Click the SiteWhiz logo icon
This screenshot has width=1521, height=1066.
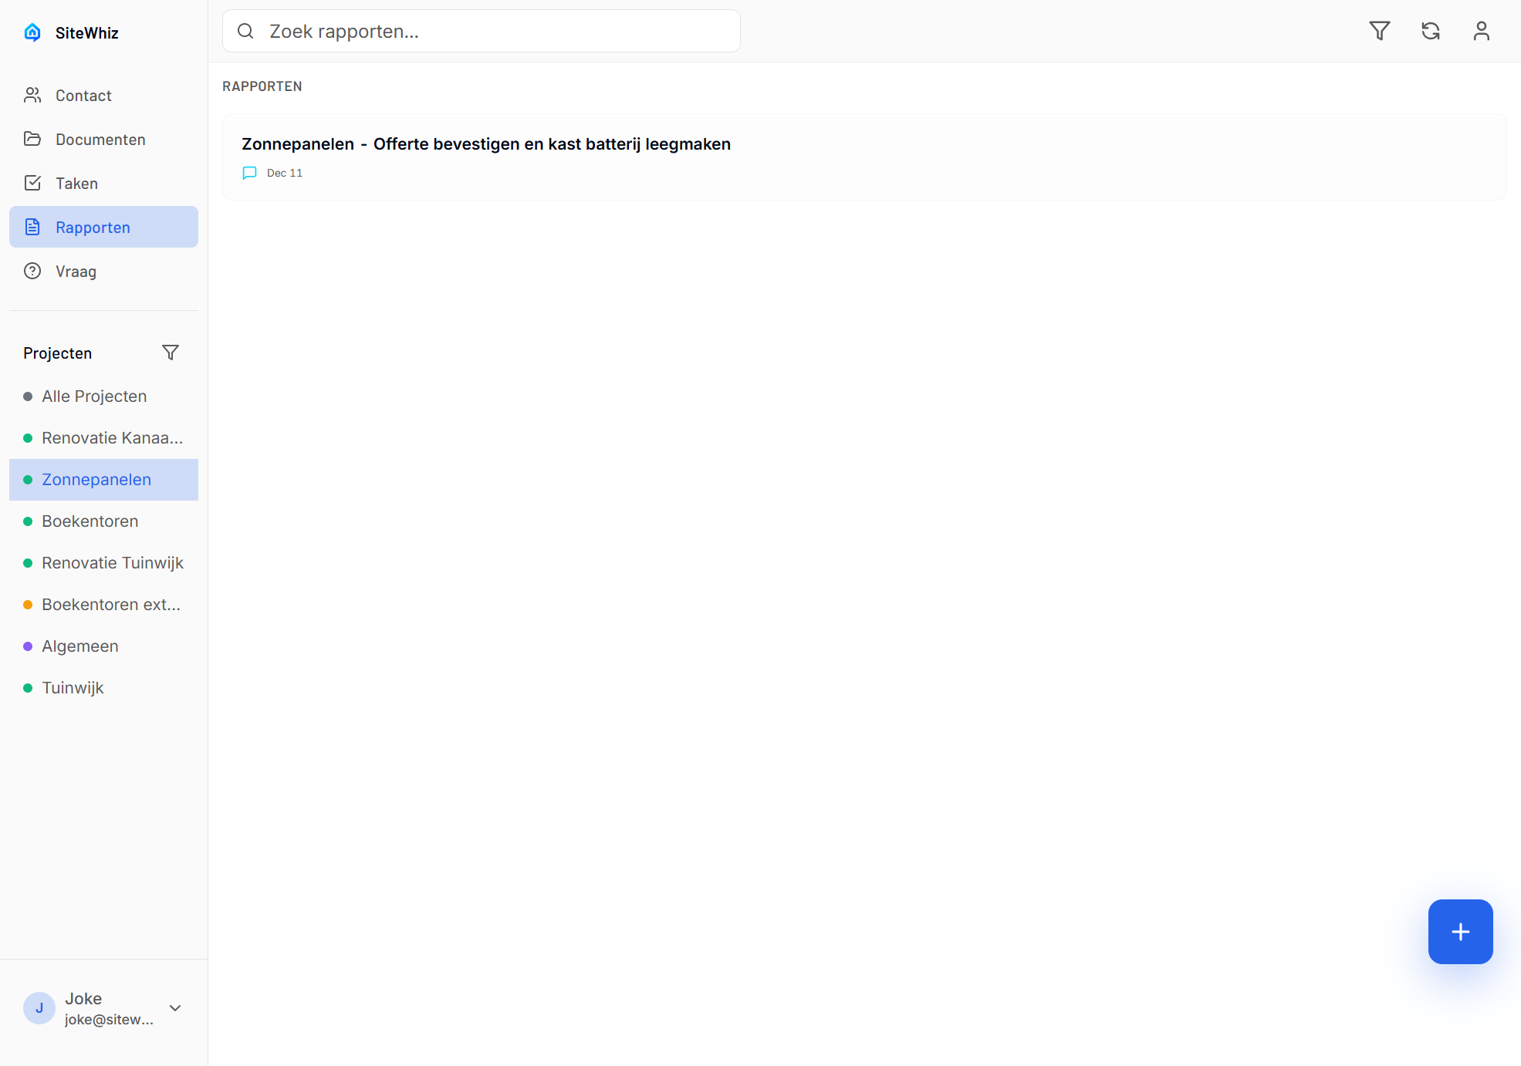[x=32, y=32]
